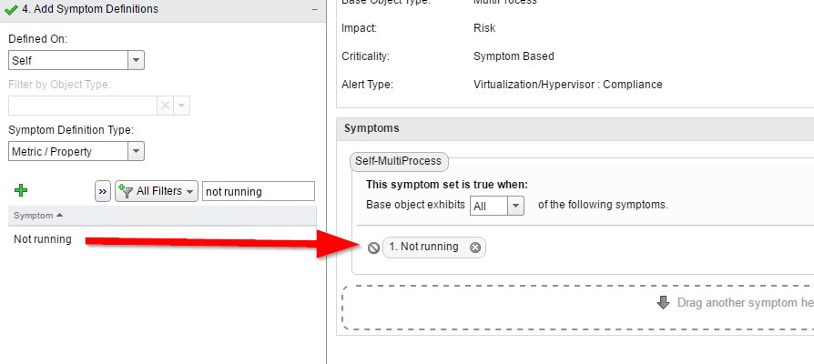Click the green plus add symptom icon
814x364 pixels.
[x=21, y=190]
